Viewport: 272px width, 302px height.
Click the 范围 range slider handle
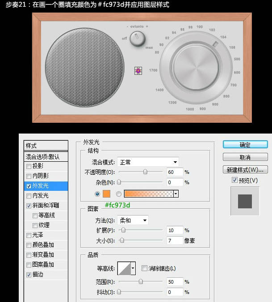[141, 281]
